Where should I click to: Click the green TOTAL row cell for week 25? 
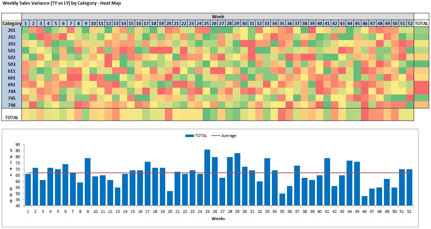(207, 114)
